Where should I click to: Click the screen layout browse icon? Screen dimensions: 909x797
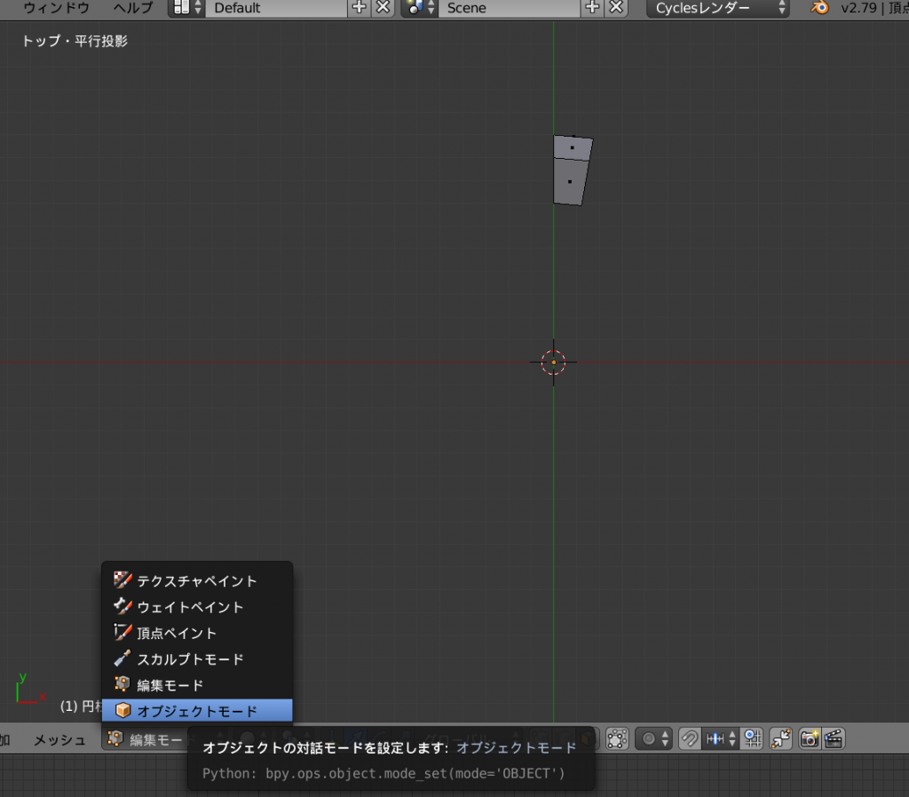186,8
